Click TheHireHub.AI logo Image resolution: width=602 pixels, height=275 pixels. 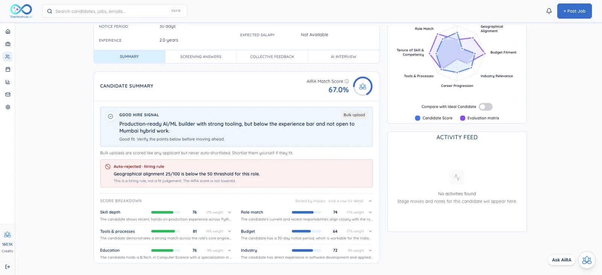pyautogui.click(x=21, y=11)
